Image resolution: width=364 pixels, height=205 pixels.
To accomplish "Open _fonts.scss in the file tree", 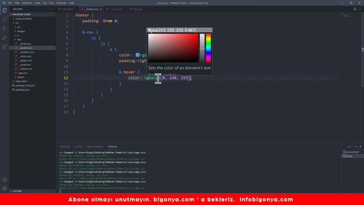I will pos(32,44).
